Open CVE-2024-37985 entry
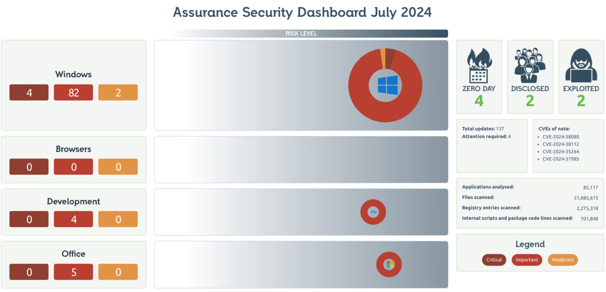Screen dimensions: 606x292 tap(561, 159)
